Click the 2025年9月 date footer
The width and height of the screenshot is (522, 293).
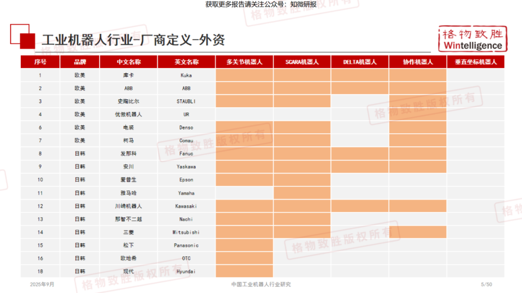[42, 284]
